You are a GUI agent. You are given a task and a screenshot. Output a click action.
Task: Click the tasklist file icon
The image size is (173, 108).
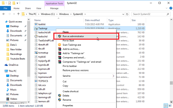click(x=36, y=24)
